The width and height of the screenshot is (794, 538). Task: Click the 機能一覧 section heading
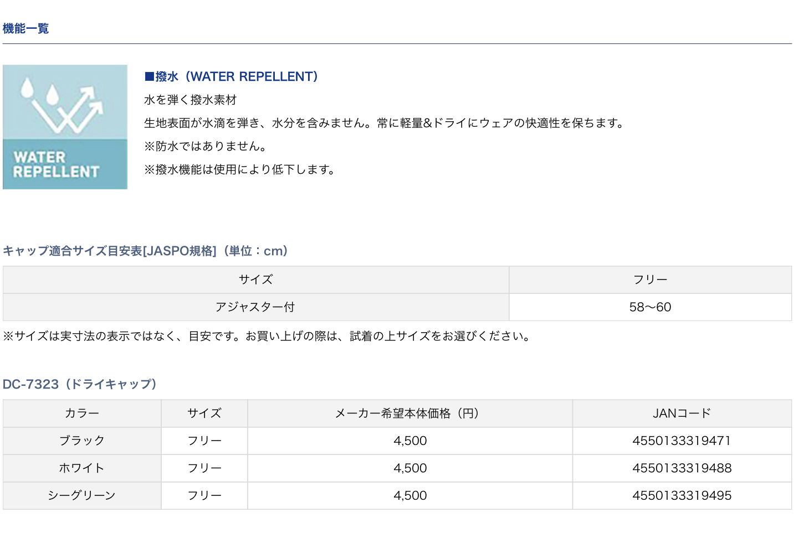coord(25,29)
